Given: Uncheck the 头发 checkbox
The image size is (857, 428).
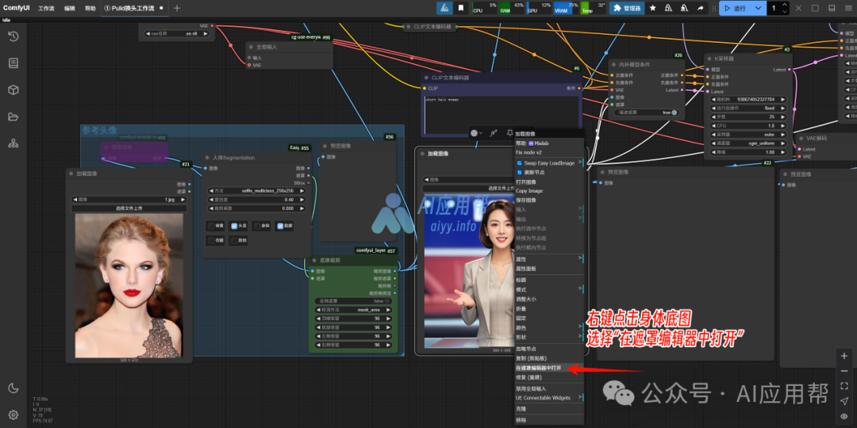Looking at the screenshot, I should tap(234, 226).
